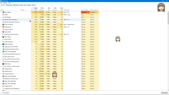Click Apex Legends 'Very high' power usage cell
Screen dimensions: 169x95
click(85, 12)
